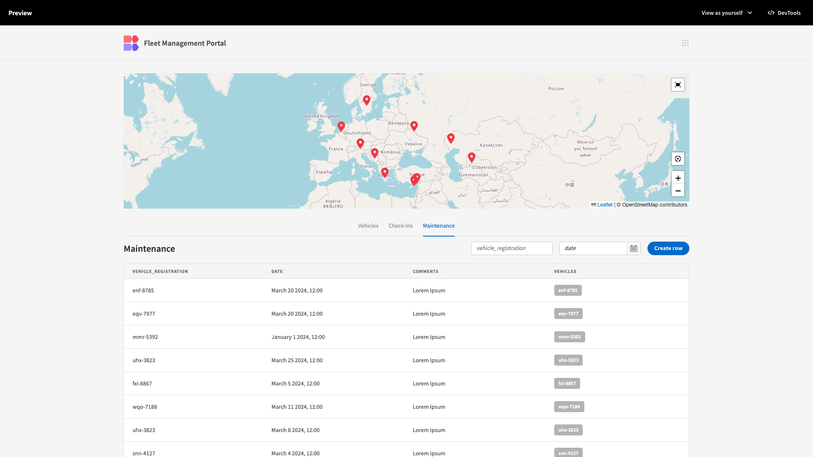
Task: Click the fxi-8867 vehicle tag
Action: coord(567,383)
